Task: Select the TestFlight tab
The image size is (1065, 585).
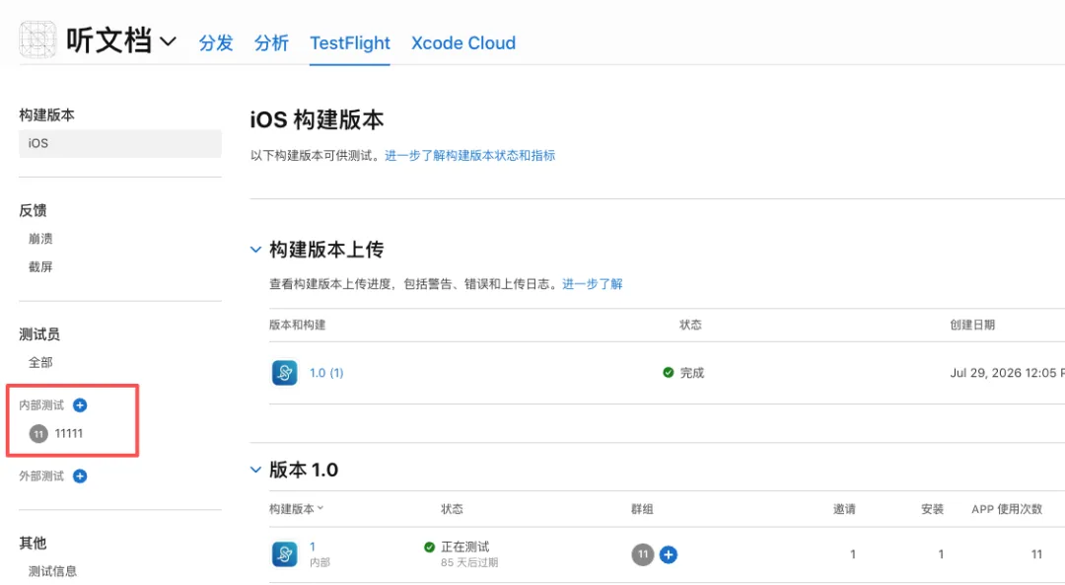Action: coord(350,42)
